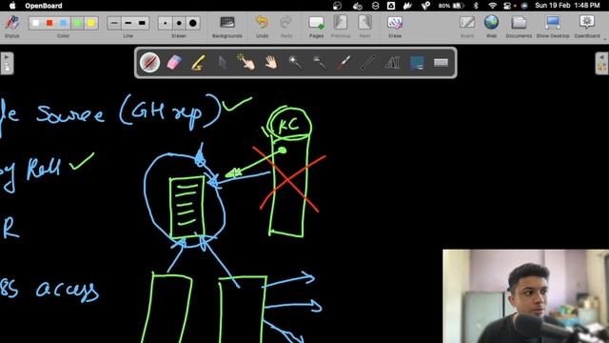Viewport: 609px width, 343px height.
Task: Select the arrow Selector tool
Action: point(222,62)
